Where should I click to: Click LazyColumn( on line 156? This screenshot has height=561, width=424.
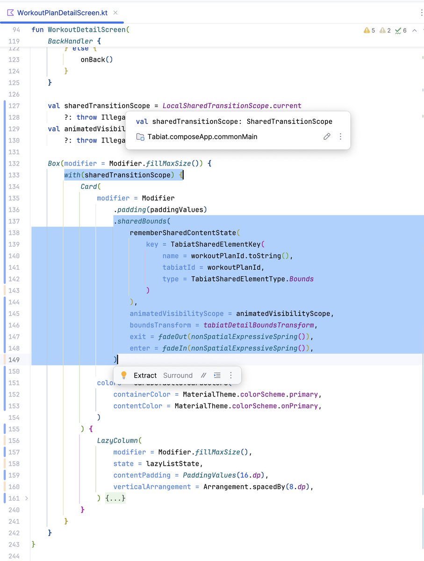pos(119,440)
